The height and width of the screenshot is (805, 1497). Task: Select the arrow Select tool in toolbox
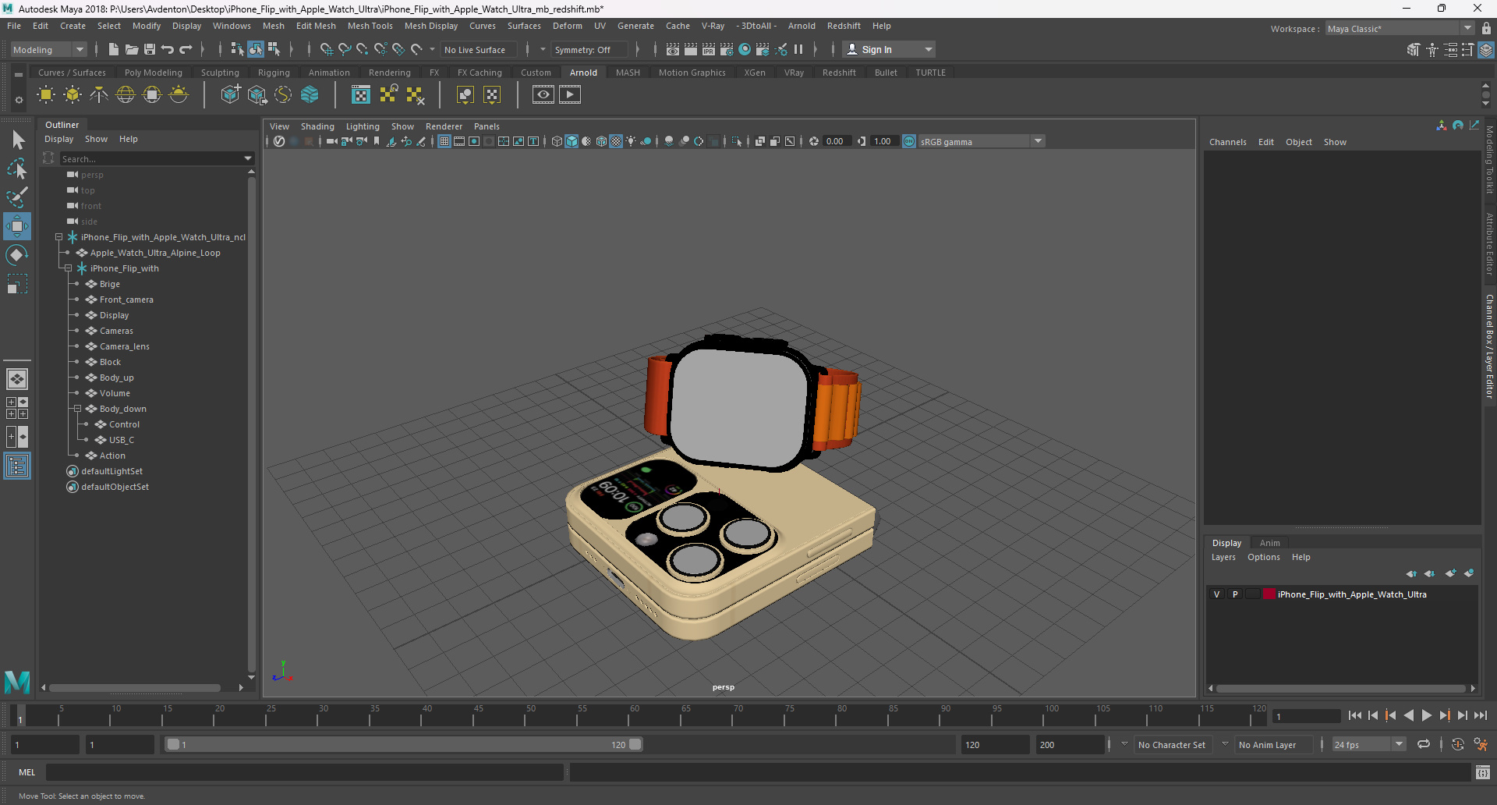[x=17, y=140]
